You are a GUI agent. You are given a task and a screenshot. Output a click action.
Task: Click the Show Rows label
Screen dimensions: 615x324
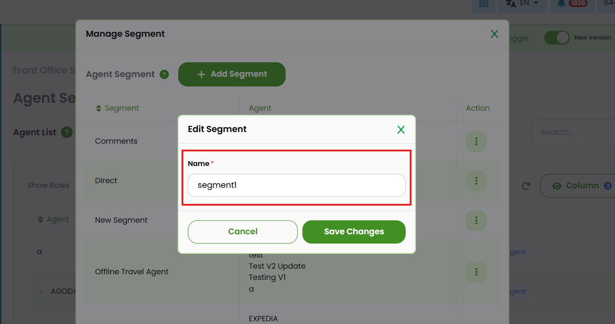coord(48,185)
